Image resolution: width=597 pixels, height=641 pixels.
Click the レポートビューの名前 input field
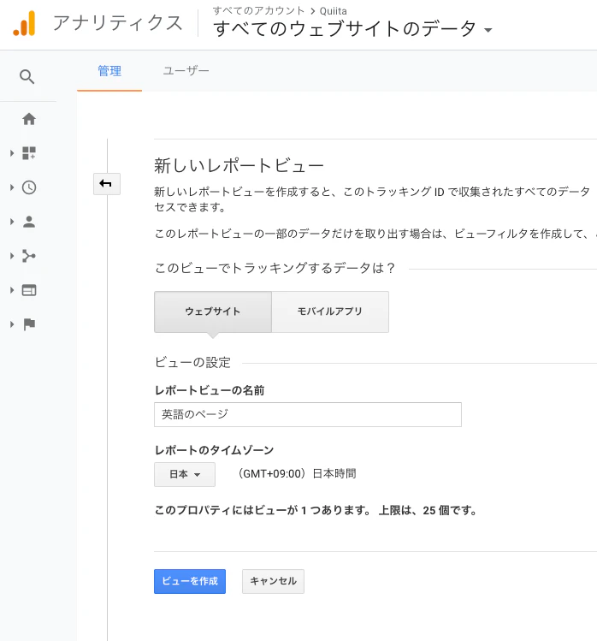[x=308, y=414]
